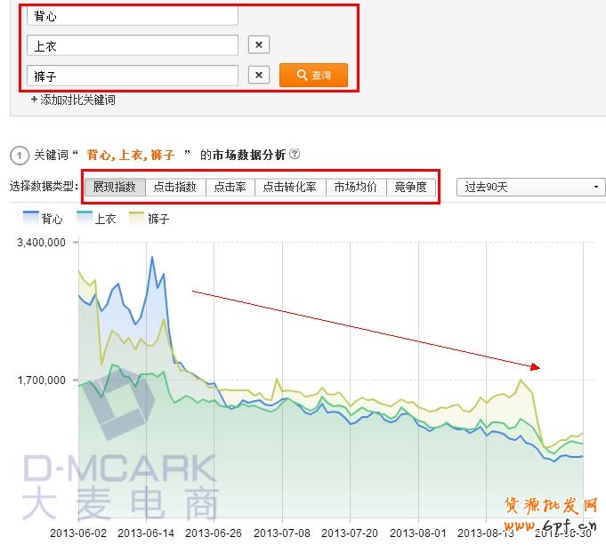Remove the 上衣 keyword with its X button

(258, 45)
